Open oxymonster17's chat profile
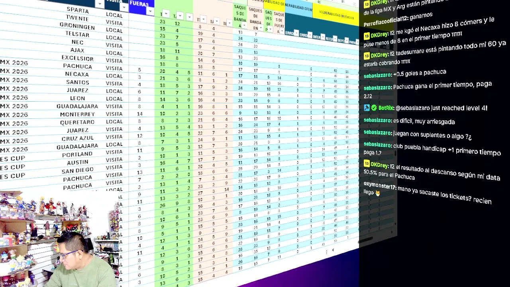This screenshot has height=287, width=510. tap(380, 185)
